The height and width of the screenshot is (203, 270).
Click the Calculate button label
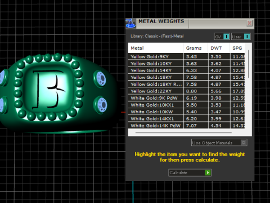pyautogui.click(x=178, y=173)
